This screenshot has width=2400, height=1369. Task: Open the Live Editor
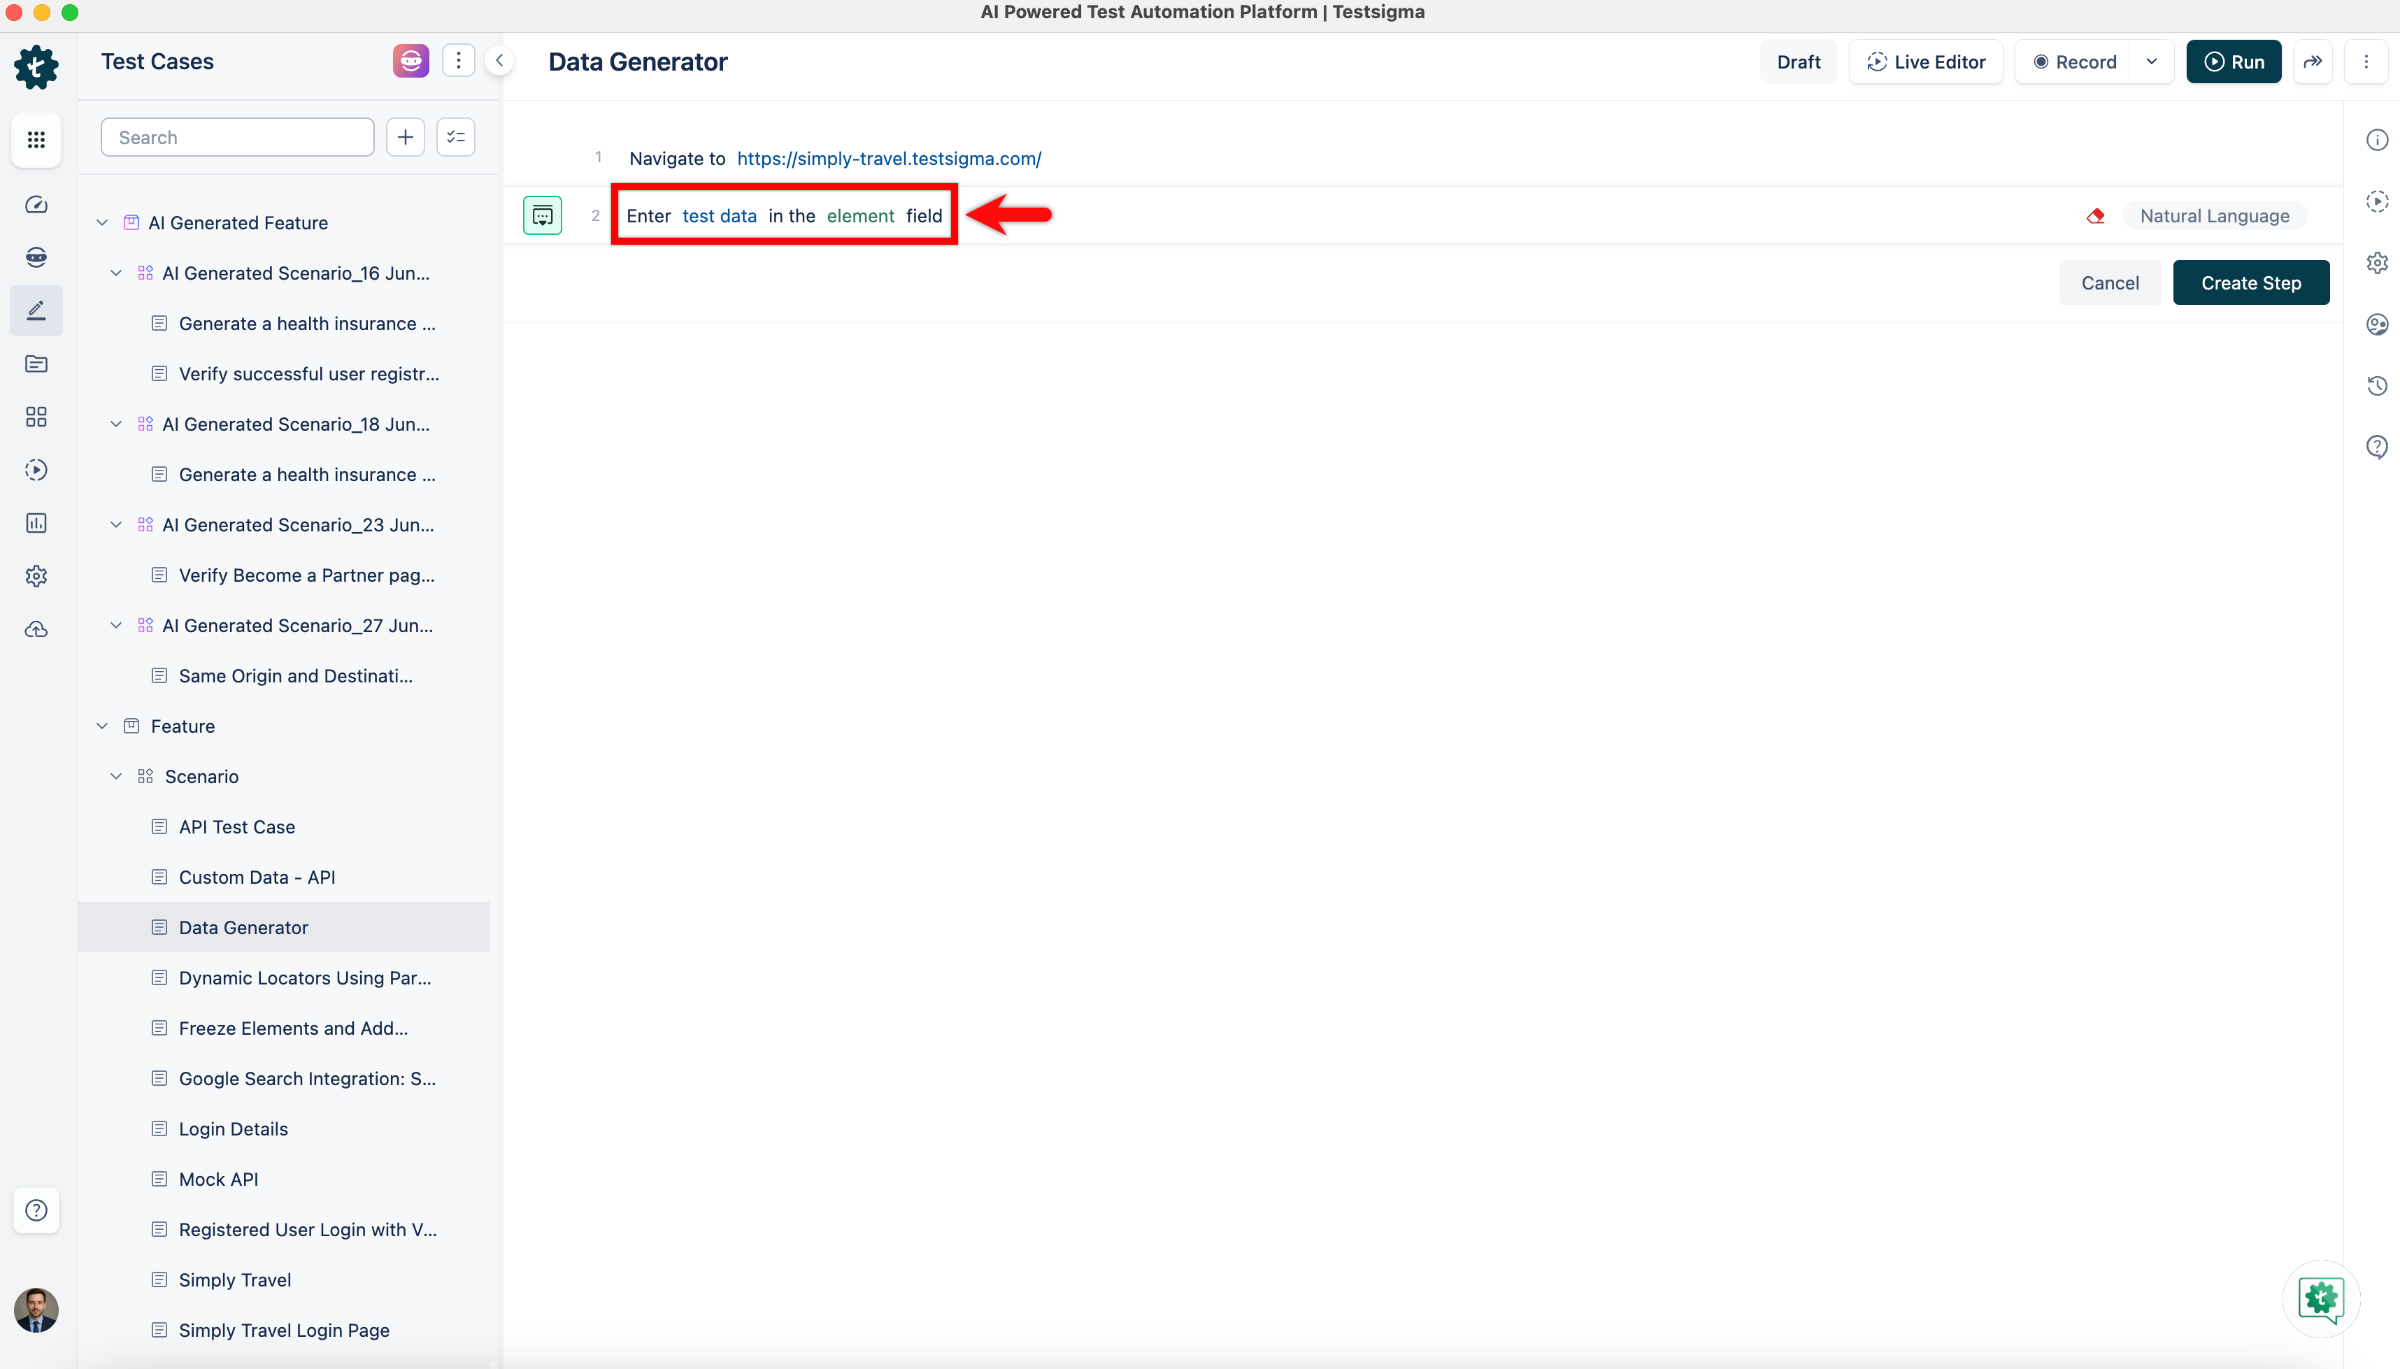[x=1926, y=62]
